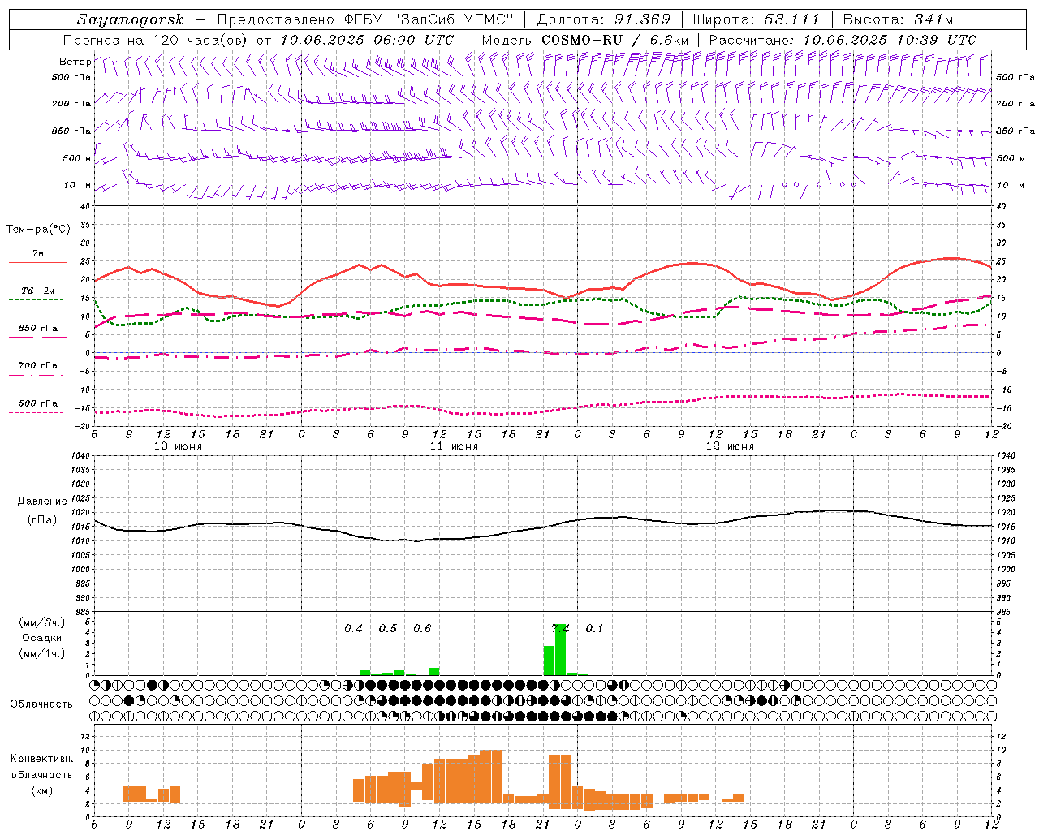Click "Рассчитано: 10.06.2025 10:39 UTC" timestamp
Image resolution: width=1039 pixels, height=831 pixels.
[843, 40]
